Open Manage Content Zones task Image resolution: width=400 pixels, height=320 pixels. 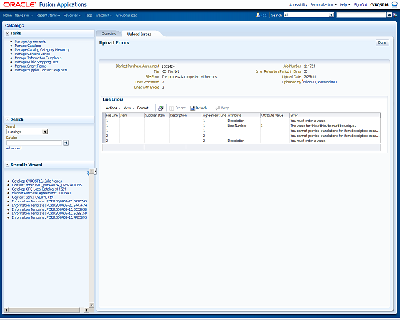tap(32, 54)
